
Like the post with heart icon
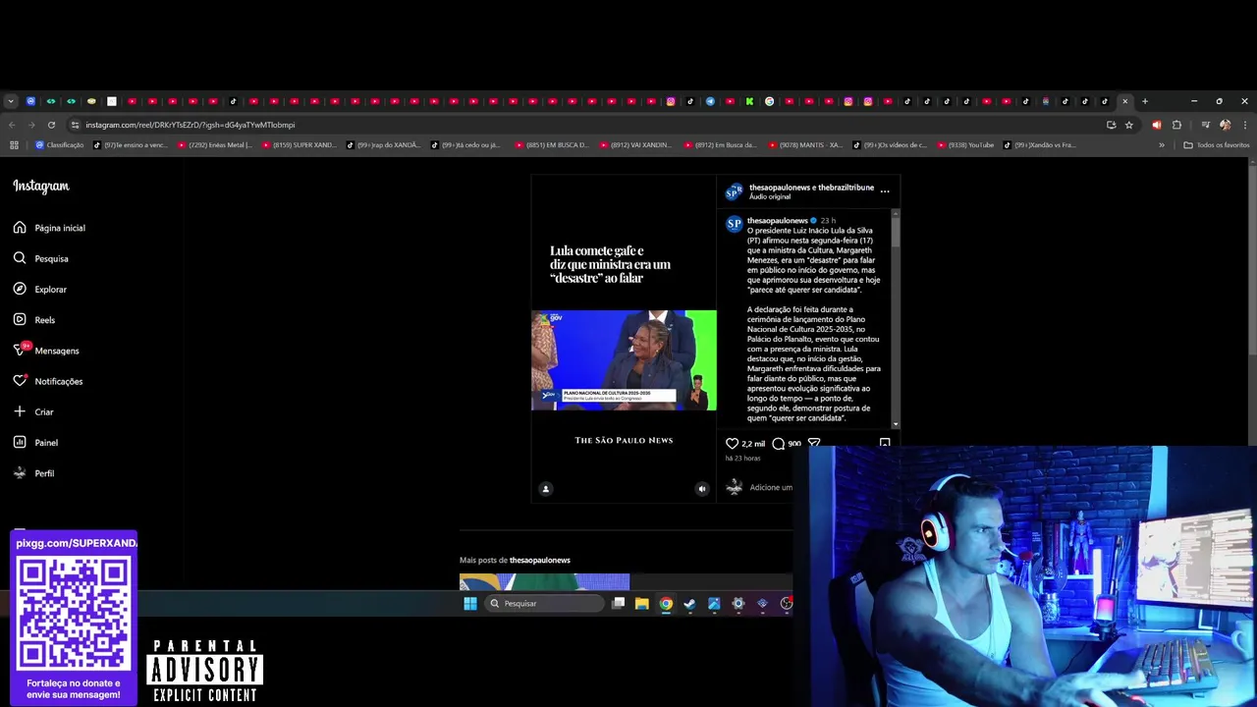[732, 444]
